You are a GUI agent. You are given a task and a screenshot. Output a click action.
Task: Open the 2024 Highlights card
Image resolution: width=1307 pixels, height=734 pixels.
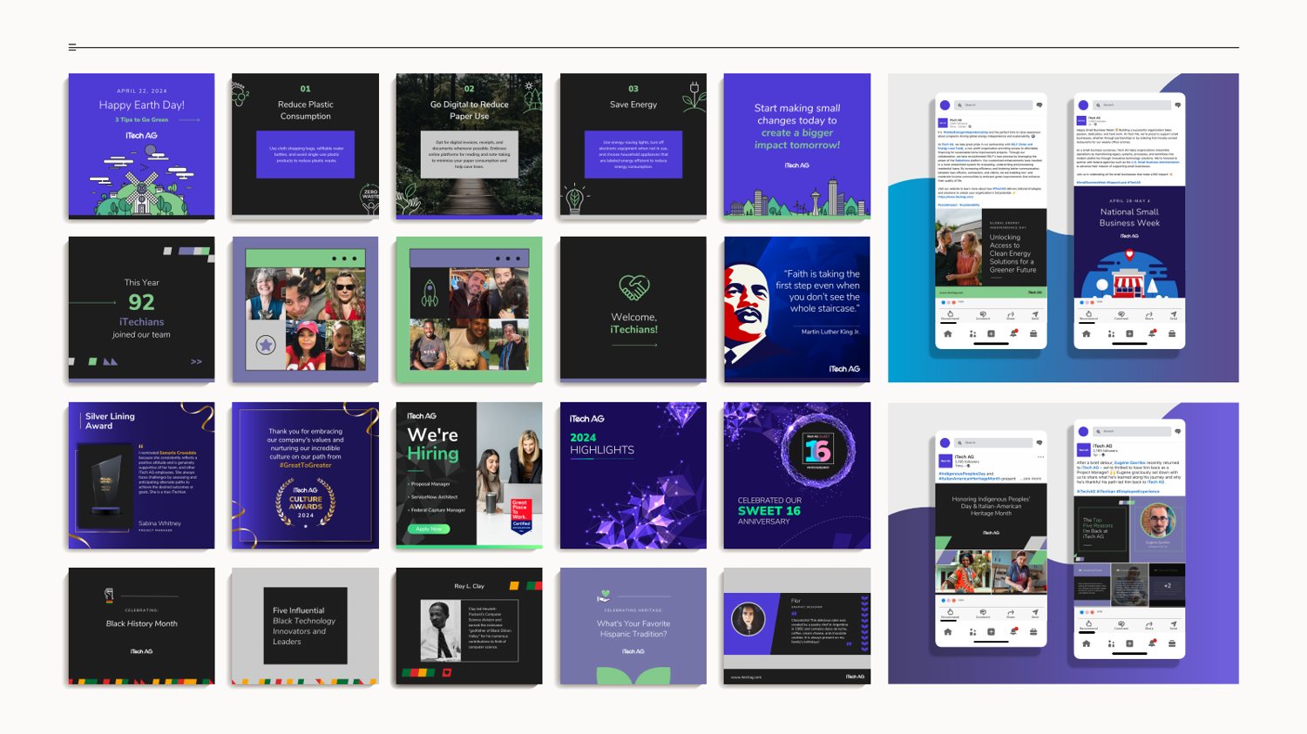coord(633,475)
